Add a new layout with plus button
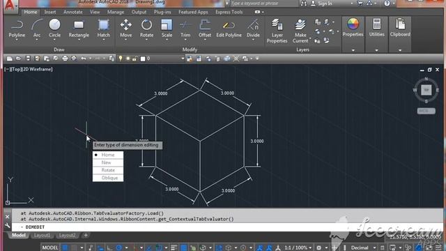Image resolution: width=446 pixels, height=251 pixels. (86, 236)
